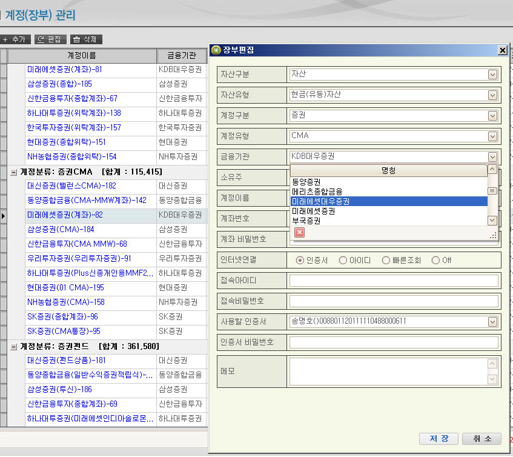Click the 메모 text area
This screenshot has width=513, height=457.
coord(388,372)
